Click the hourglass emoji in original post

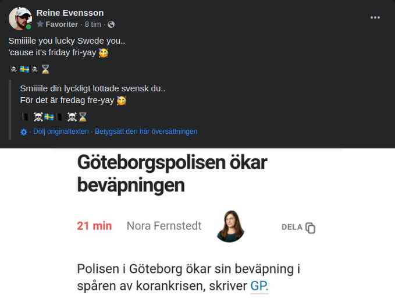[45, 69]
